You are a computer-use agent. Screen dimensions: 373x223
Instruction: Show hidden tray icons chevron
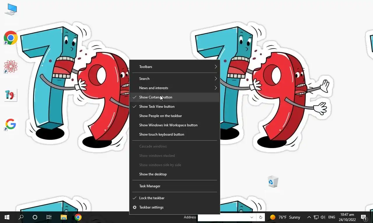pyautogui.click(x=309, y=217)
